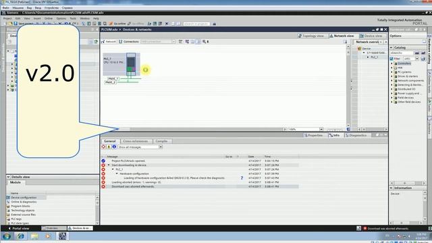Click the 'Project PLCSIM adv opened' message
The width and height of the screenshot is (432, 243).
click(x=128, y=161)
